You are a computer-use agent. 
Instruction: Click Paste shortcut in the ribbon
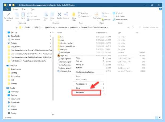pos(34,20)
